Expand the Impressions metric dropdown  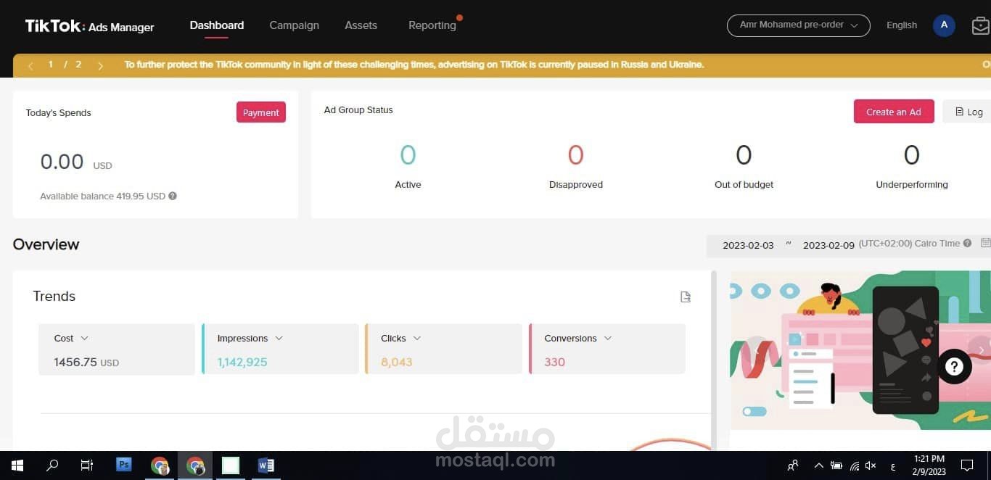tap(279, 338)
